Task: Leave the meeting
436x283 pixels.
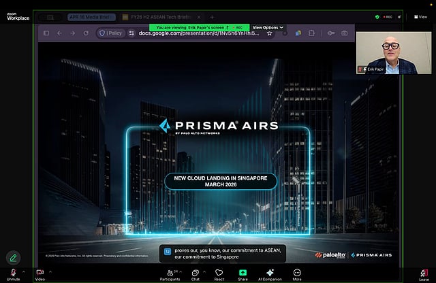Action: pos(424,273)
